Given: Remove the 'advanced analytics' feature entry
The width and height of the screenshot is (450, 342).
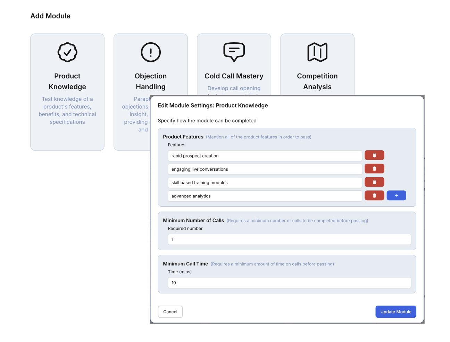Looking at the screenshot, I should [374, 196].
